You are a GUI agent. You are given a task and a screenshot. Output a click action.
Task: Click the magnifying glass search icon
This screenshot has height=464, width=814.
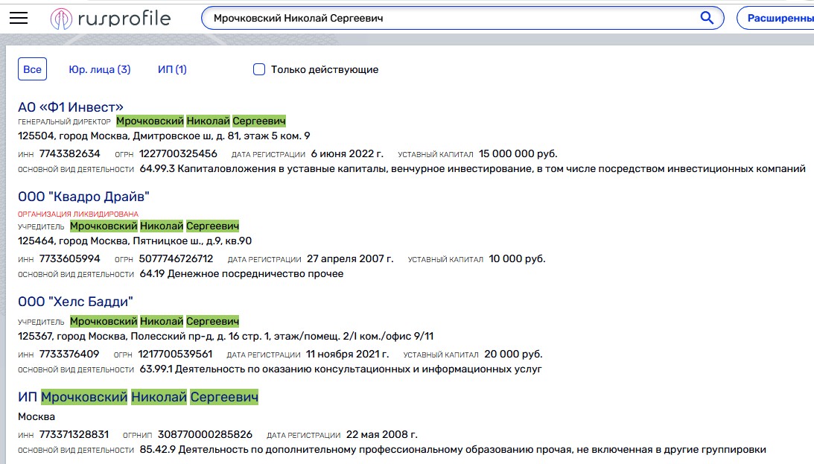pyautogui.click(x=707, y=18)
